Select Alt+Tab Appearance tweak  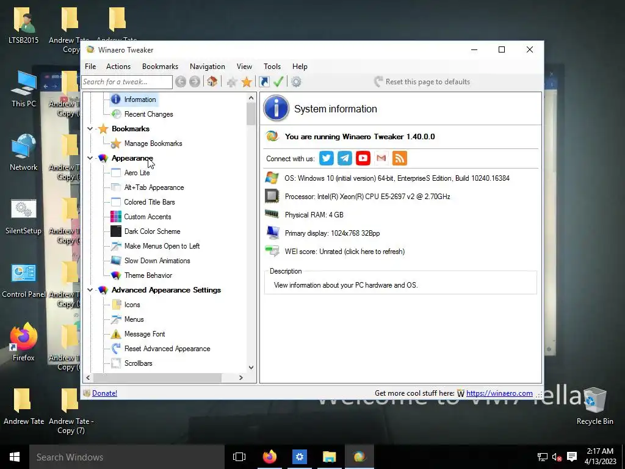(x=154, y=187)
